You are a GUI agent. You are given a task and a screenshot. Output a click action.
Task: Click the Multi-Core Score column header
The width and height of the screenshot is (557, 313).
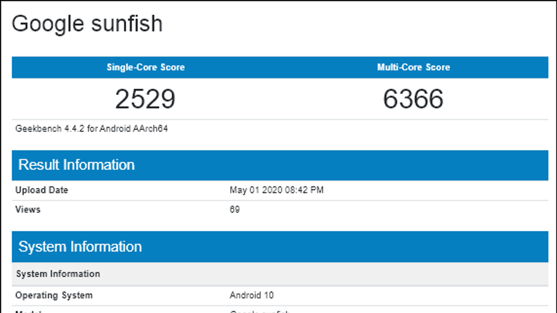[413, 67]
